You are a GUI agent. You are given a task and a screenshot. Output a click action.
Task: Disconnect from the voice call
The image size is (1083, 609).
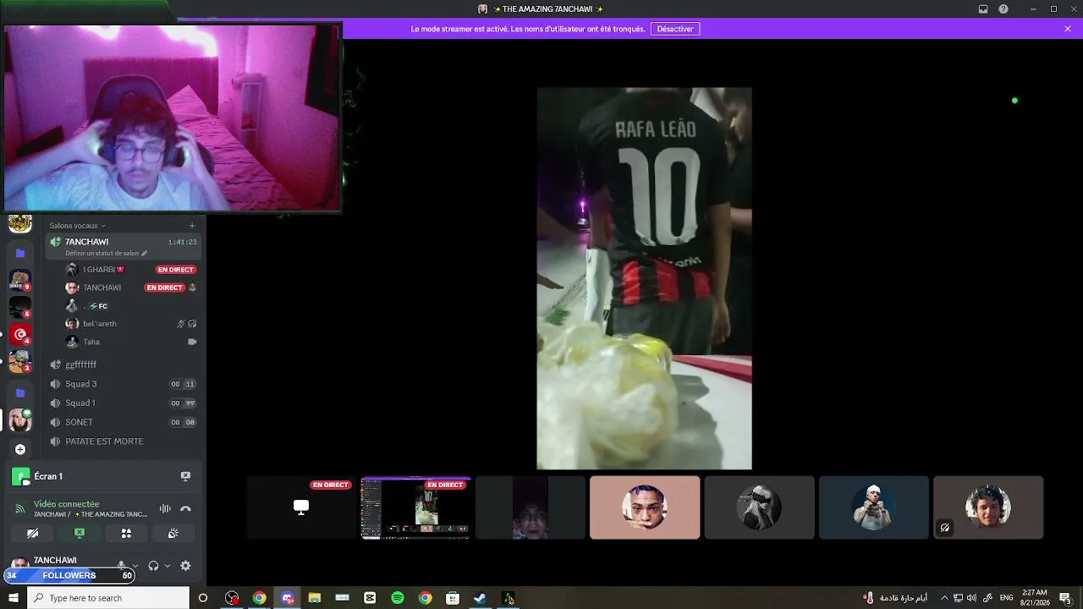pos(185,508)
